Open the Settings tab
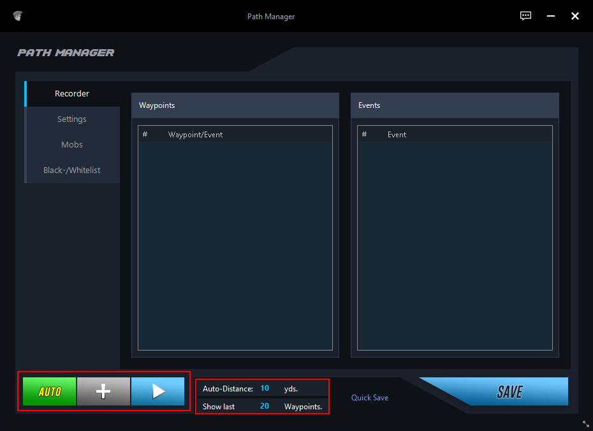Image resolution: width=593 pixels, height=431 pixels. click(72, 119)
